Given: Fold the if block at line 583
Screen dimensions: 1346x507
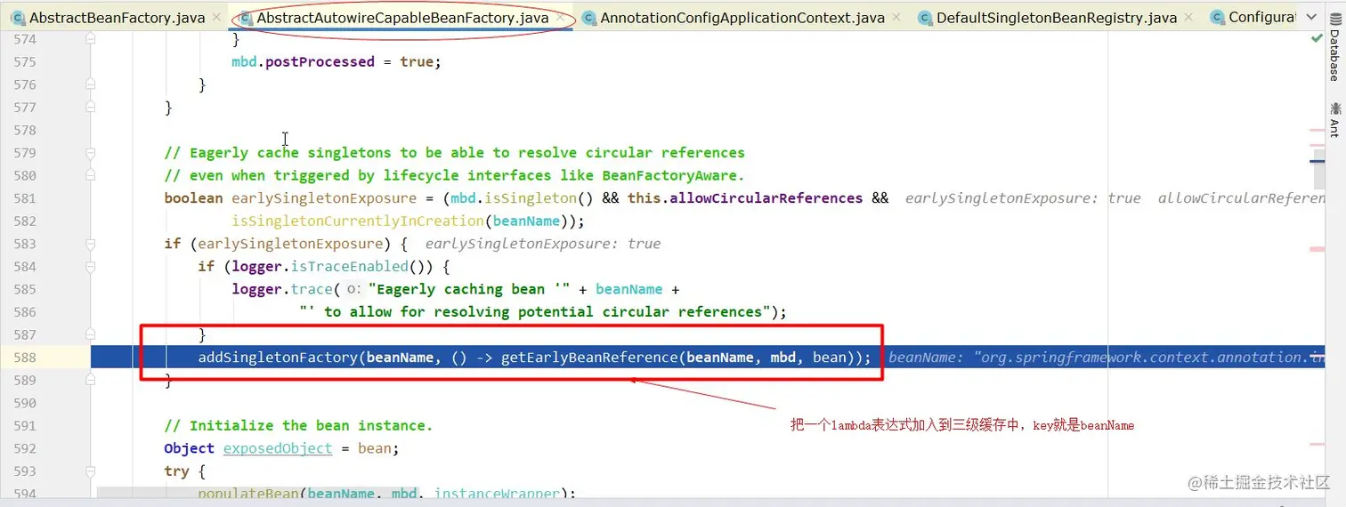Looking at the screenshot, I should 90,244.
